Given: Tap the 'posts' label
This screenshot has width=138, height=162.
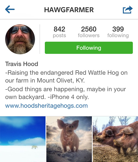Looking at the screenshot, I should [x=59, y=36].
